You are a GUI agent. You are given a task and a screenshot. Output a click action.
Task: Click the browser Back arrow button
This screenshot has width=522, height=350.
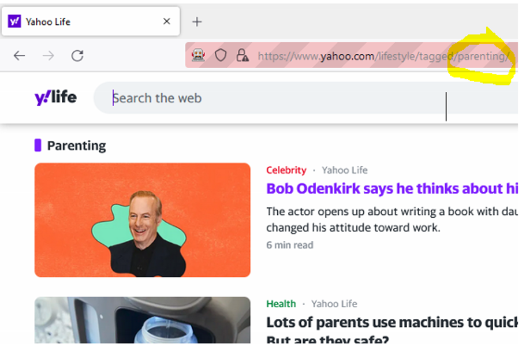click(x=20, y=55)
